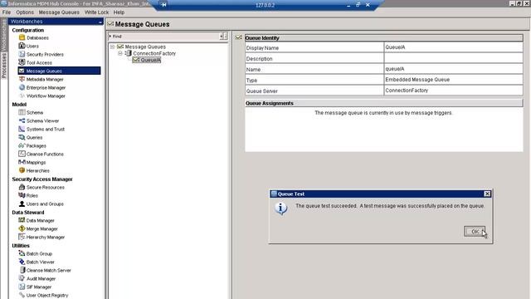Click the Display Name value QueueA
The width and height of the screenshot is (531, 299).
395,47
